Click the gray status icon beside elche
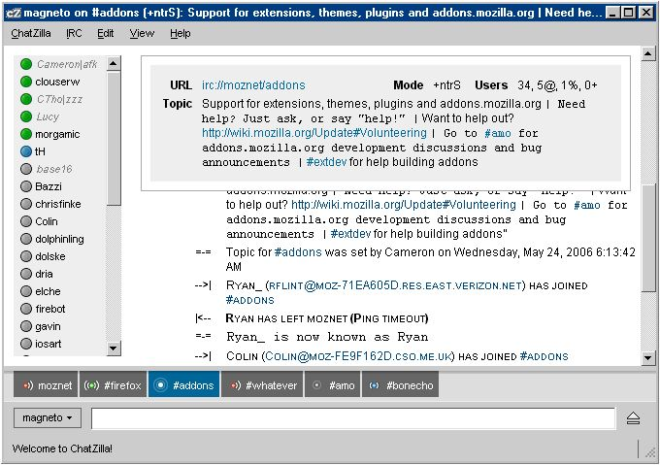This screenshot has width=660, height=465. [x=26, y=291]
